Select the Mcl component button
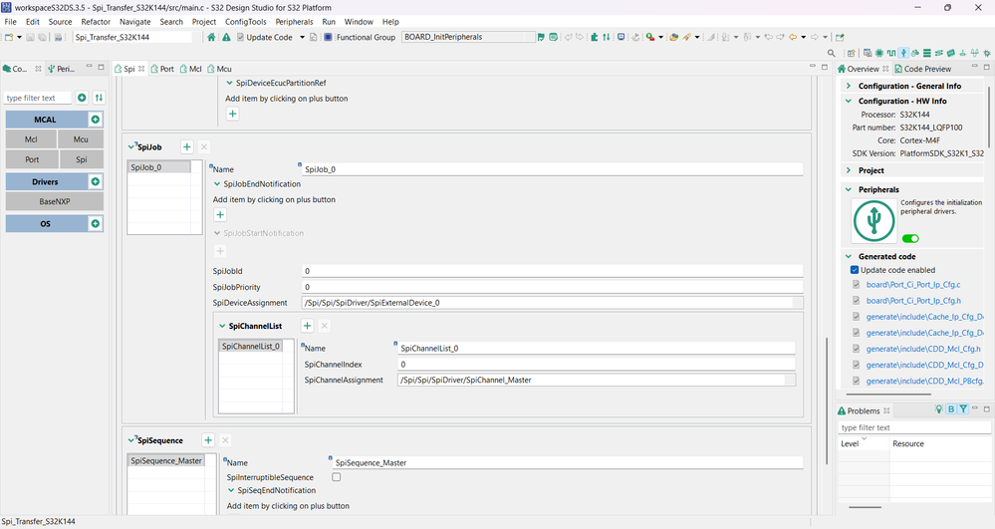 pos(31,139)
